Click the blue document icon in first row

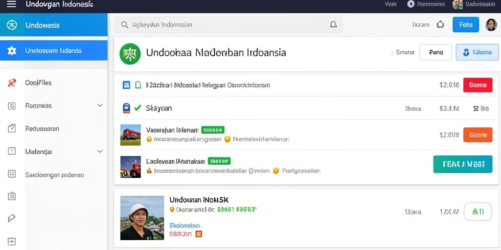click(x=127, y=85)
